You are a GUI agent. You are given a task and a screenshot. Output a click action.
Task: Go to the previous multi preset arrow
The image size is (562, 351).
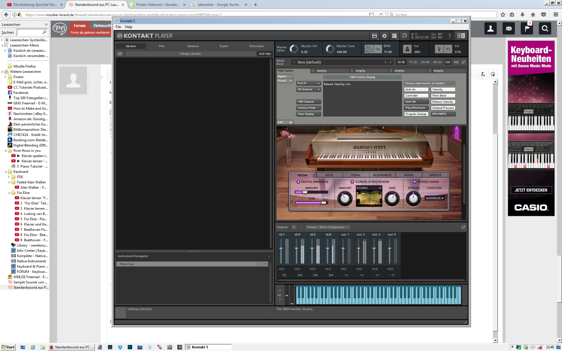[x=385, y=62]
